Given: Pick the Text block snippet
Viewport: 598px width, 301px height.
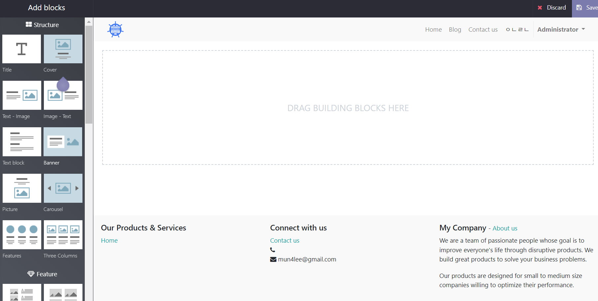Looking at the screenshot, I should pyautogui.click(x=22, y=142).
